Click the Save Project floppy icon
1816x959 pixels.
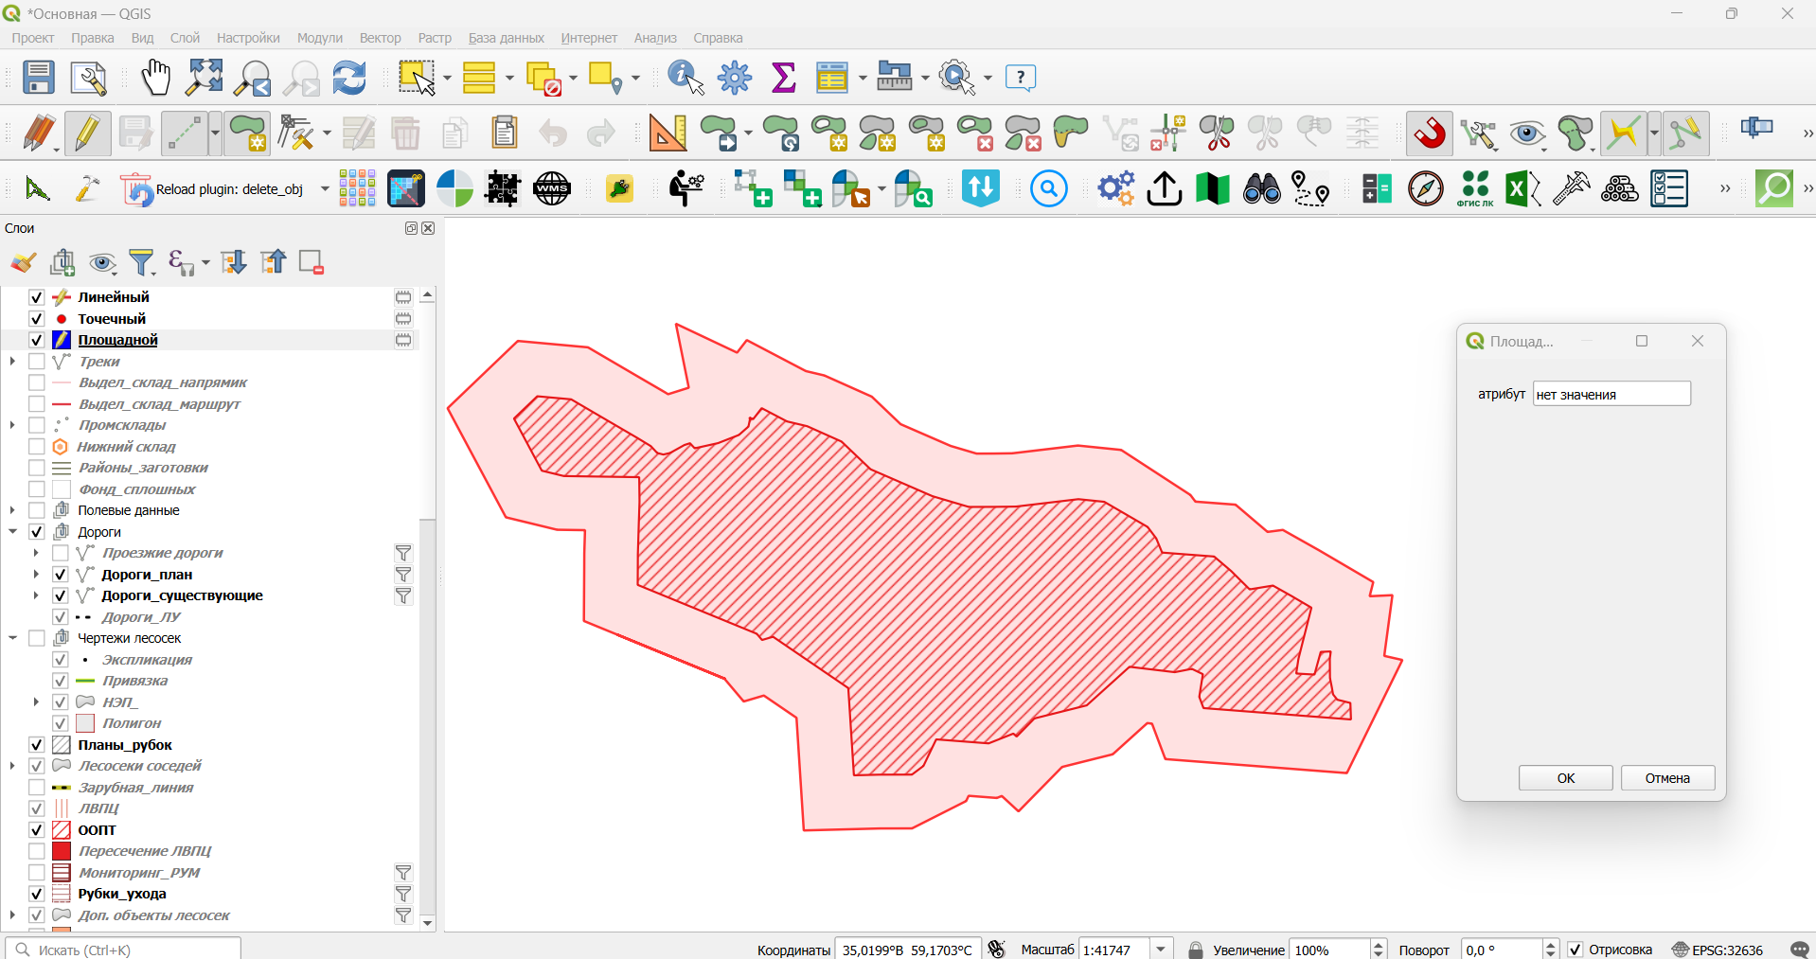pos(39,78)
